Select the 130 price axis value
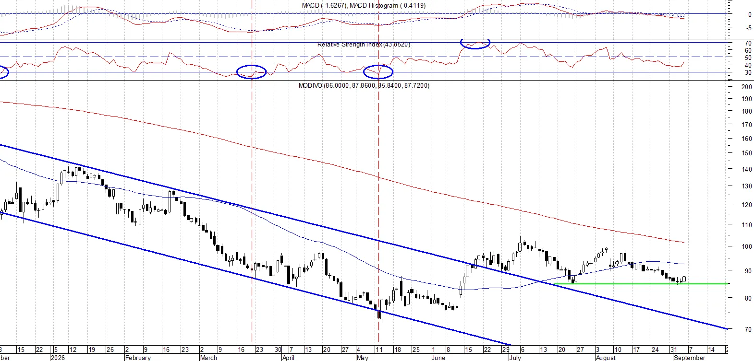The width and height of the screenshot is (754, 361). pyautogui.click(x=747, y=186)
